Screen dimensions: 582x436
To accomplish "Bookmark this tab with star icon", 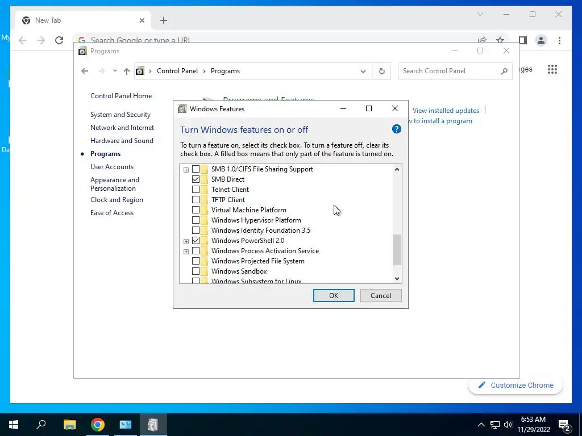I will coord(500,40).
